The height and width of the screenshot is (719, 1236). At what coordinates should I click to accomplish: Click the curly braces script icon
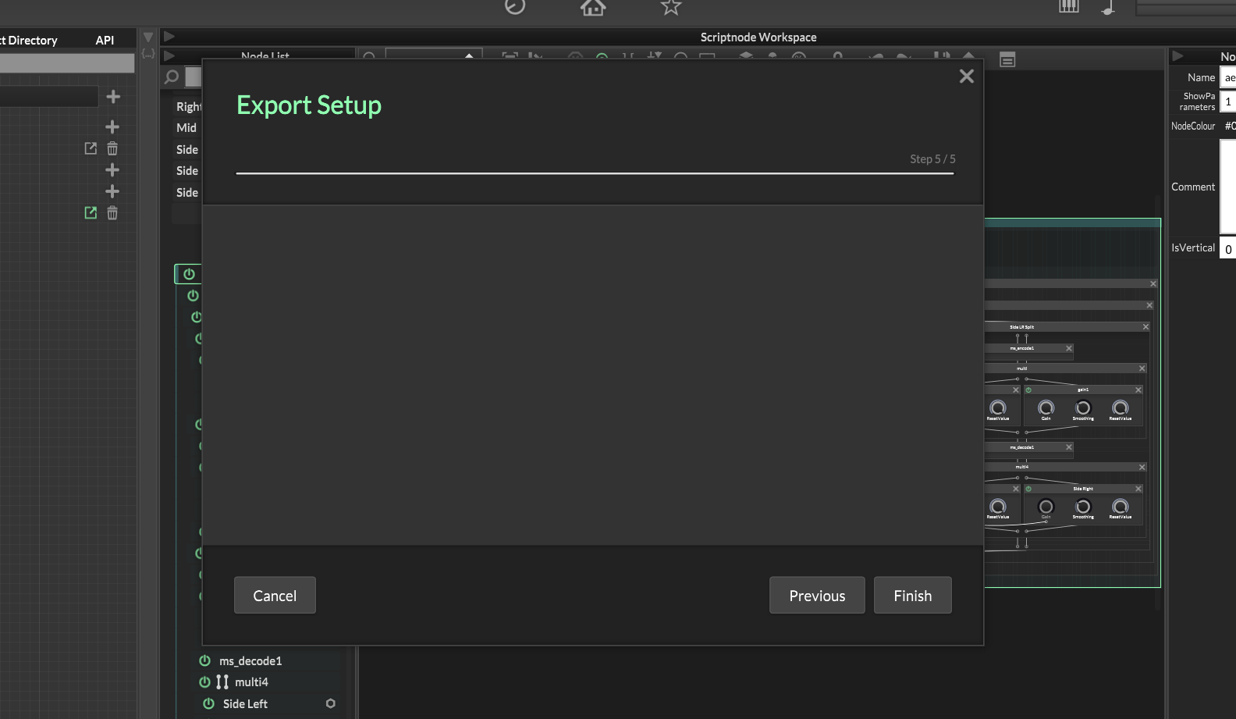click(148, 54)
